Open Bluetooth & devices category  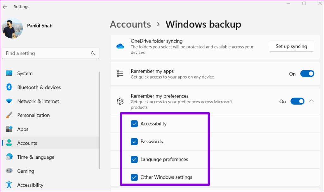(x=51, y=87)
